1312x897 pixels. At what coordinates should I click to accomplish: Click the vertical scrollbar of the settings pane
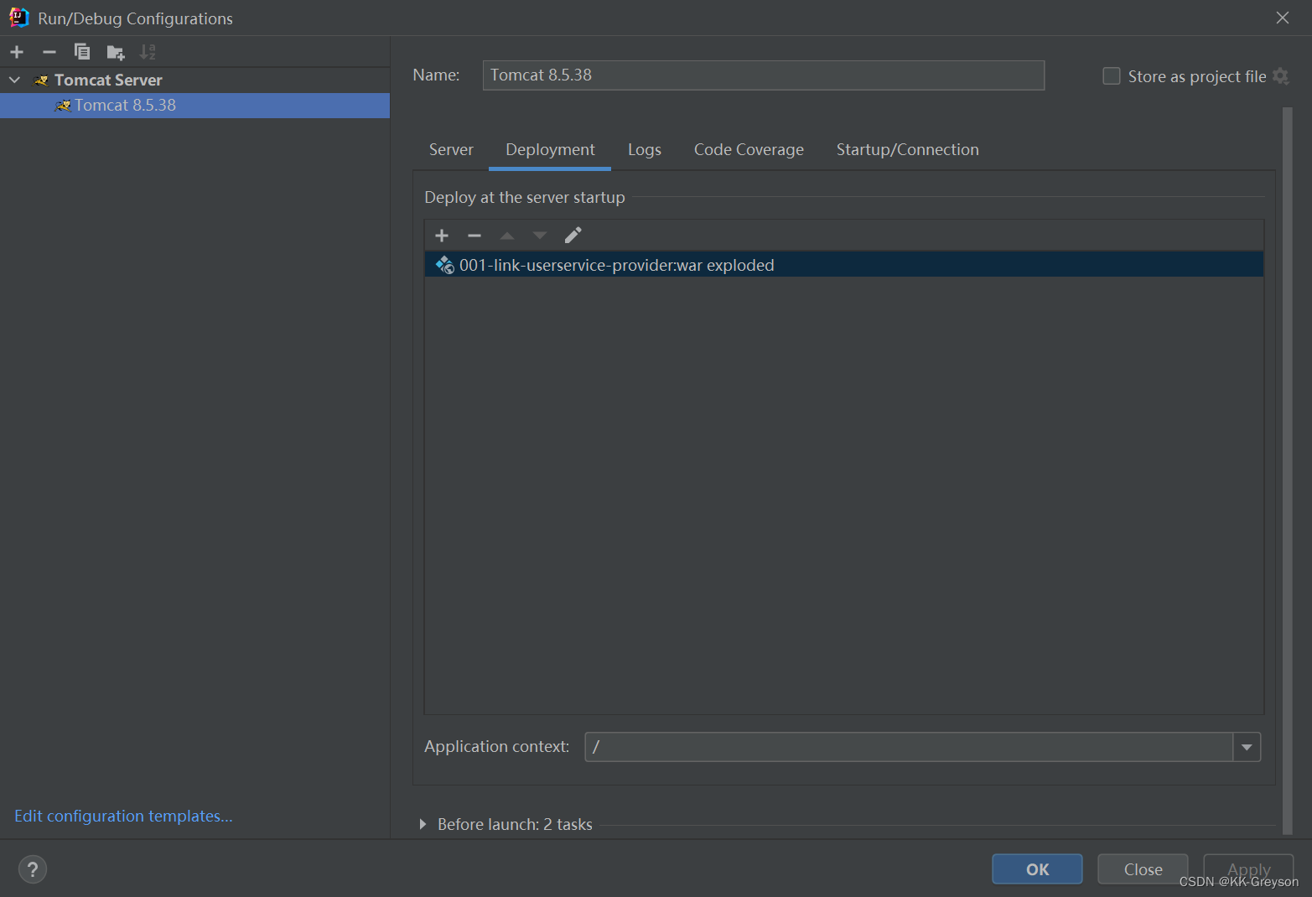tap(1288, 469)
